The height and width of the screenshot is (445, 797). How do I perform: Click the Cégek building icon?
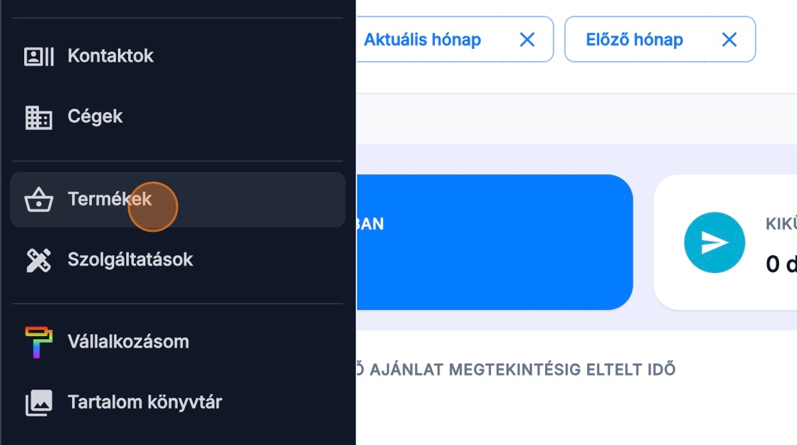tap(39, 117)
